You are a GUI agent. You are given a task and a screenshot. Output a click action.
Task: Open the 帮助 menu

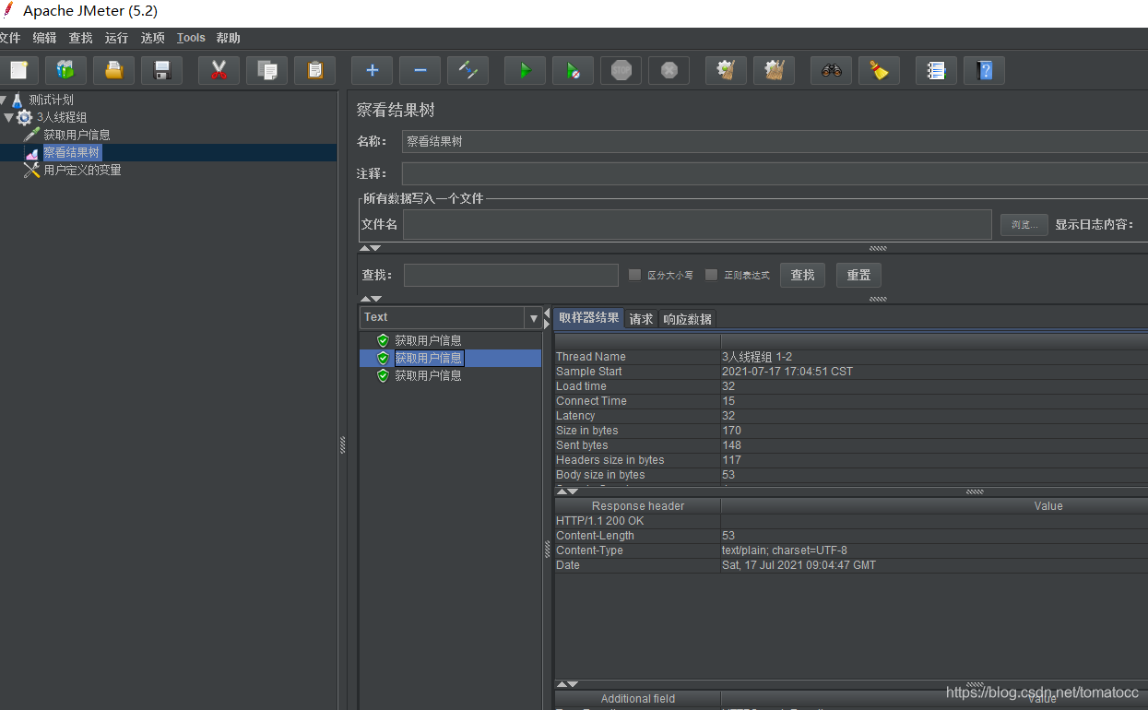click(228, 38)
